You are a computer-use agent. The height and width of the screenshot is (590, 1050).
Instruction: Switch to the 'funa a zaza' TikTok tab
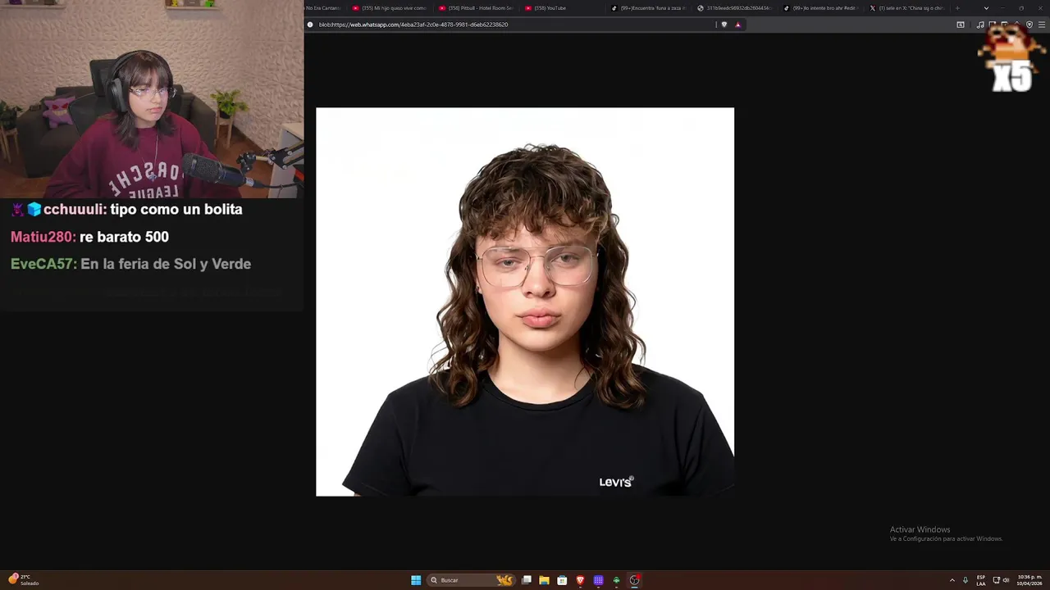(648, 8)
